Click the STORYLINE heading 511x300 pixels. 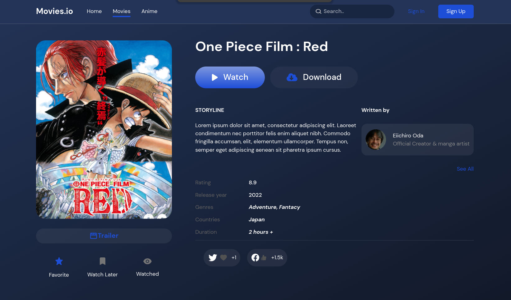[x=209, y=110]
